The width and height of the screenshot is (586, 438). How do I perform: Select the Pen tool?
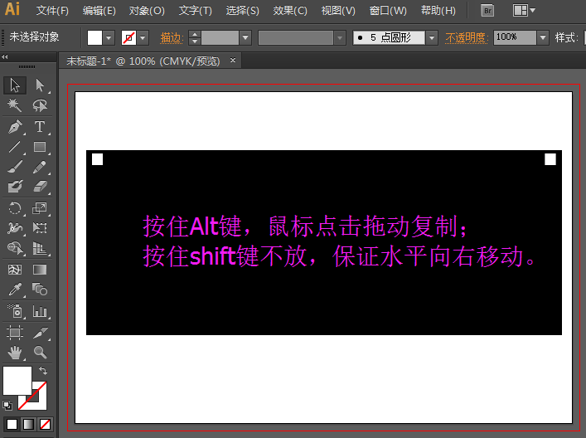[15, 127]
